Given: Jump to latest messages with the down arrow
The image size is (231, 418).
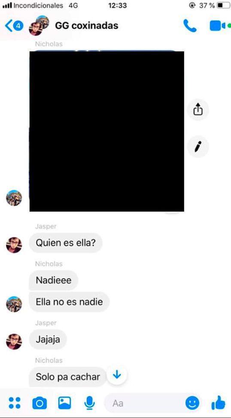Looking at the screenshot, I should click(x=117, y=375).
